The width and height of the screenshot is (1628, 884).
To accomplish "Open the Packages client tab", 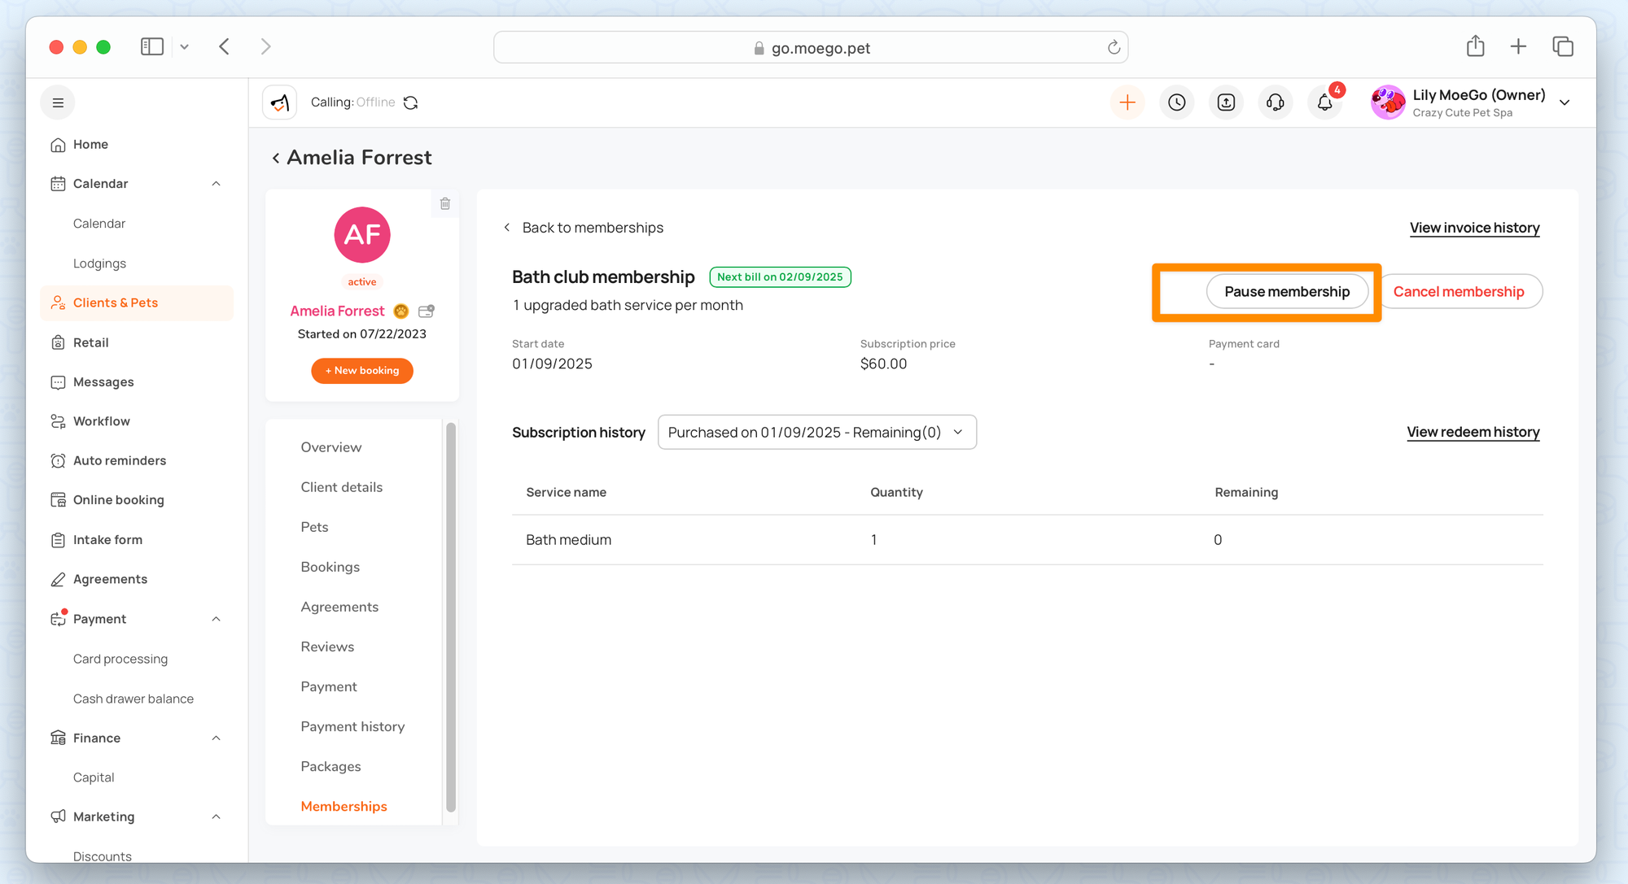I will (330, 766).
